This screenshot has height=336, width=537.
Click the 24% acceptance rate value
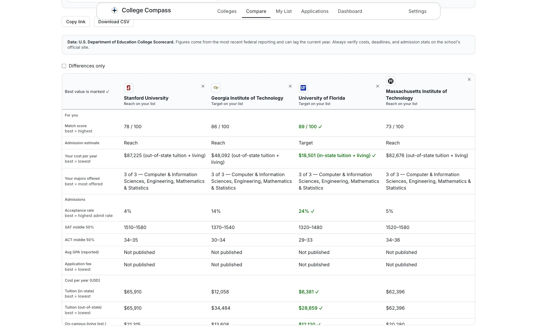pos(307,211)
